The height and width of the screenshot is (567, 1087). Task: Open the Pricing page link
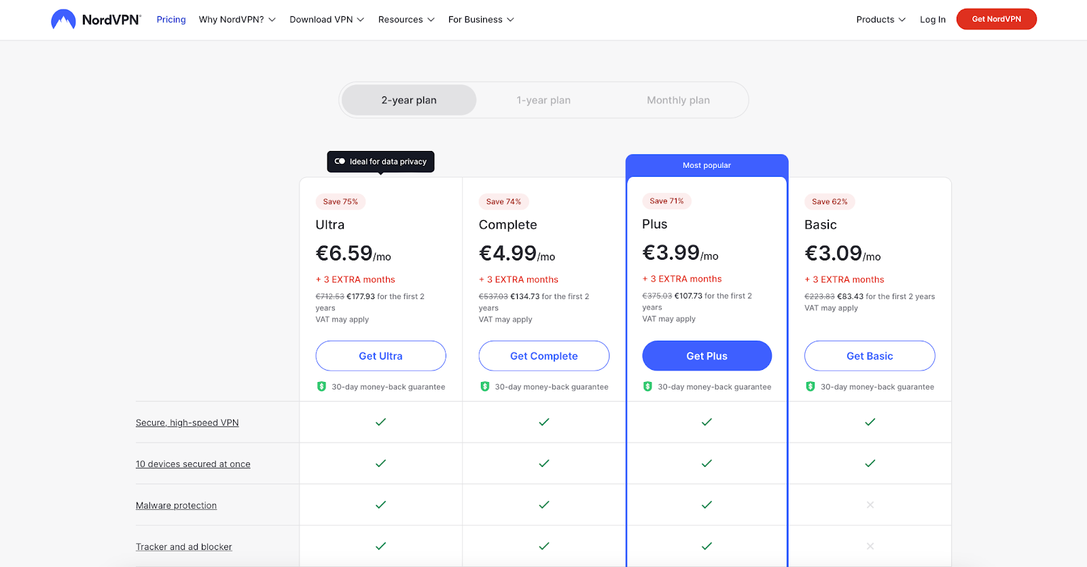click(x=171, y=20)
